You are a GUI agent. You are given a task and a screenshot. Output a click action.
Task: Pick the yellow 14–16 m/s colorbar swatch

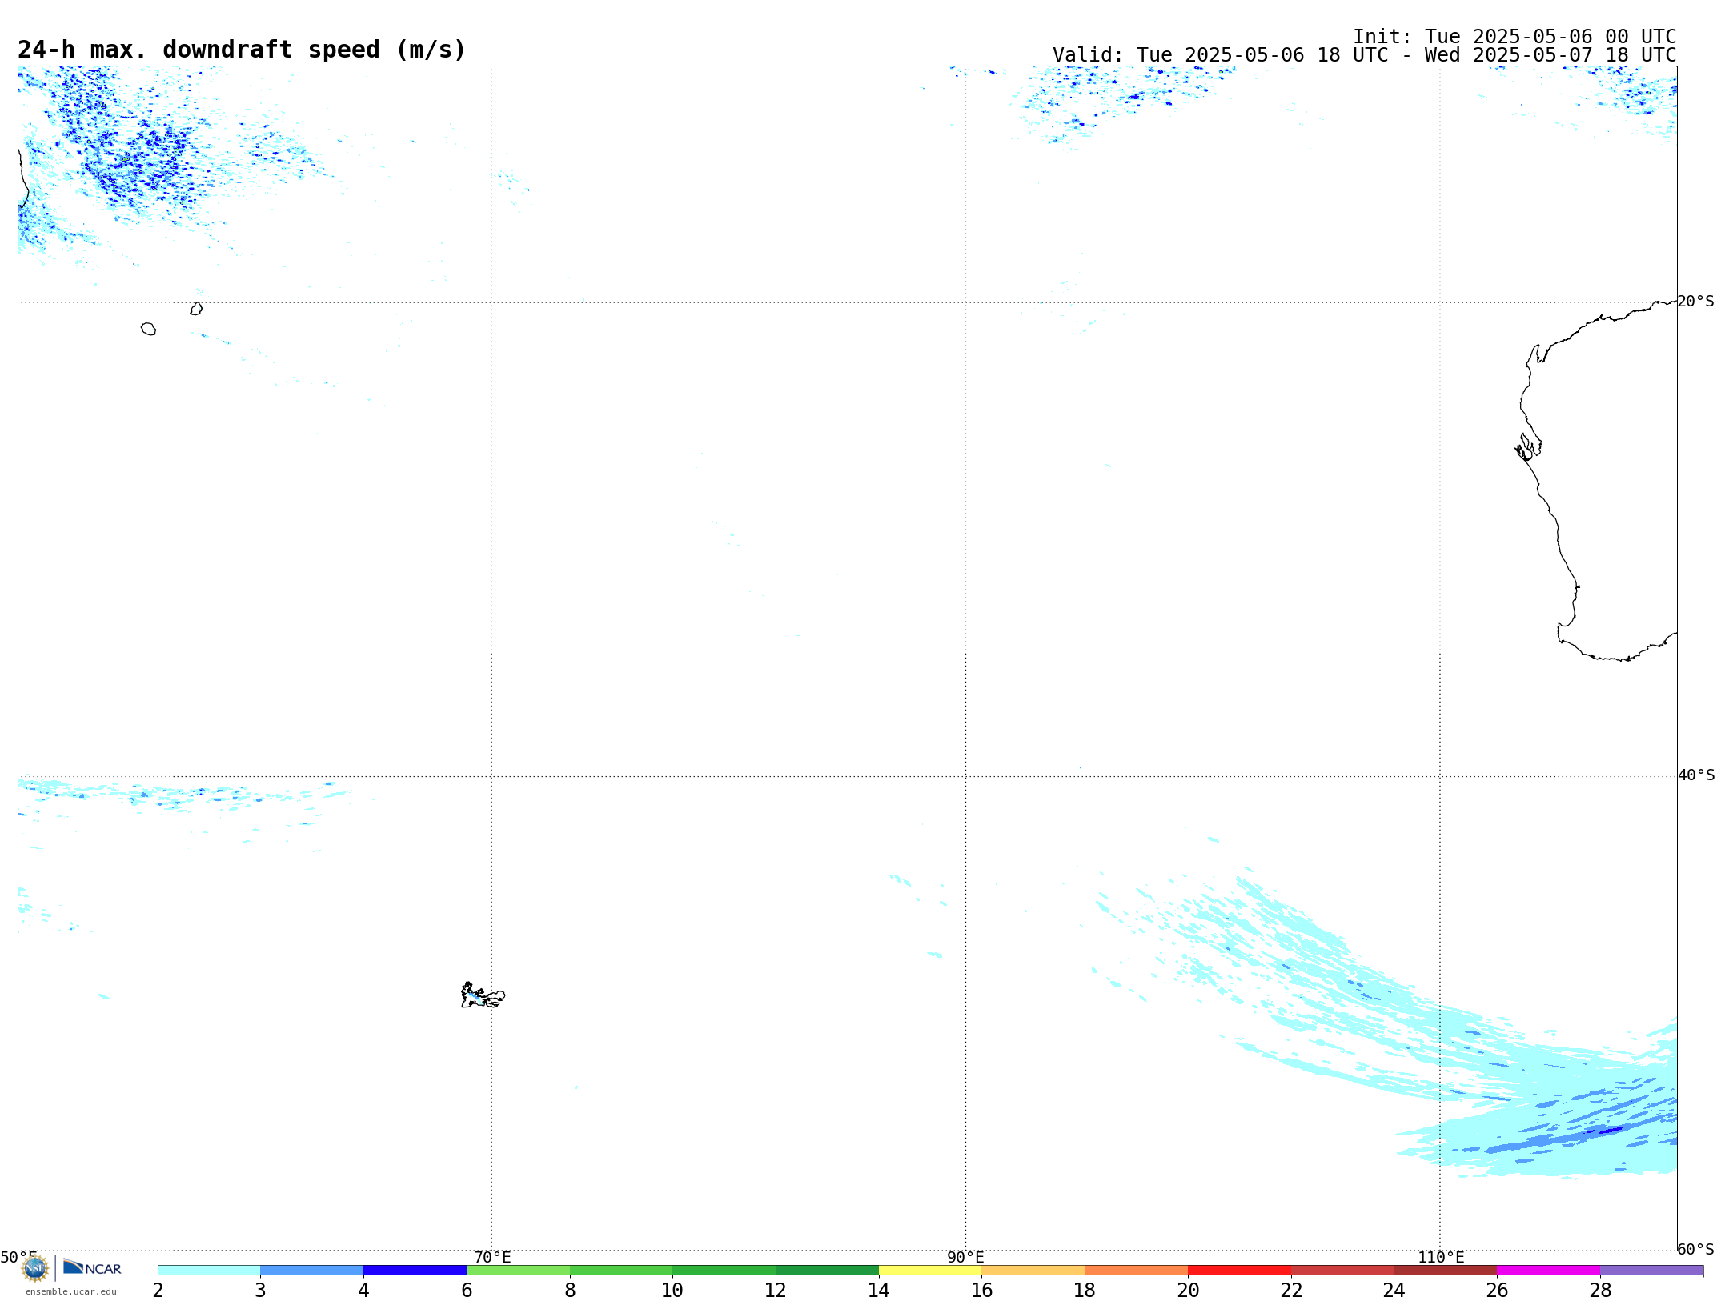pyautogui.click(x=930, y=1270)
